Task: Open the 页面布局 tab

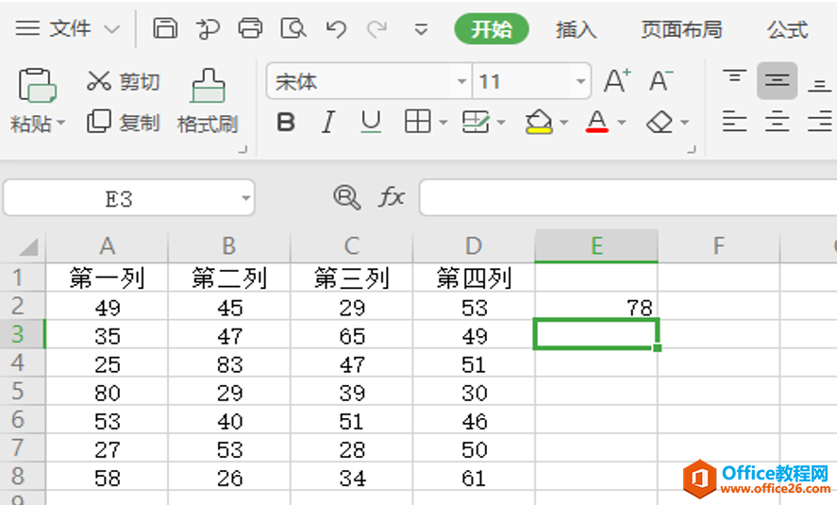Action: (x=681, y=29)
